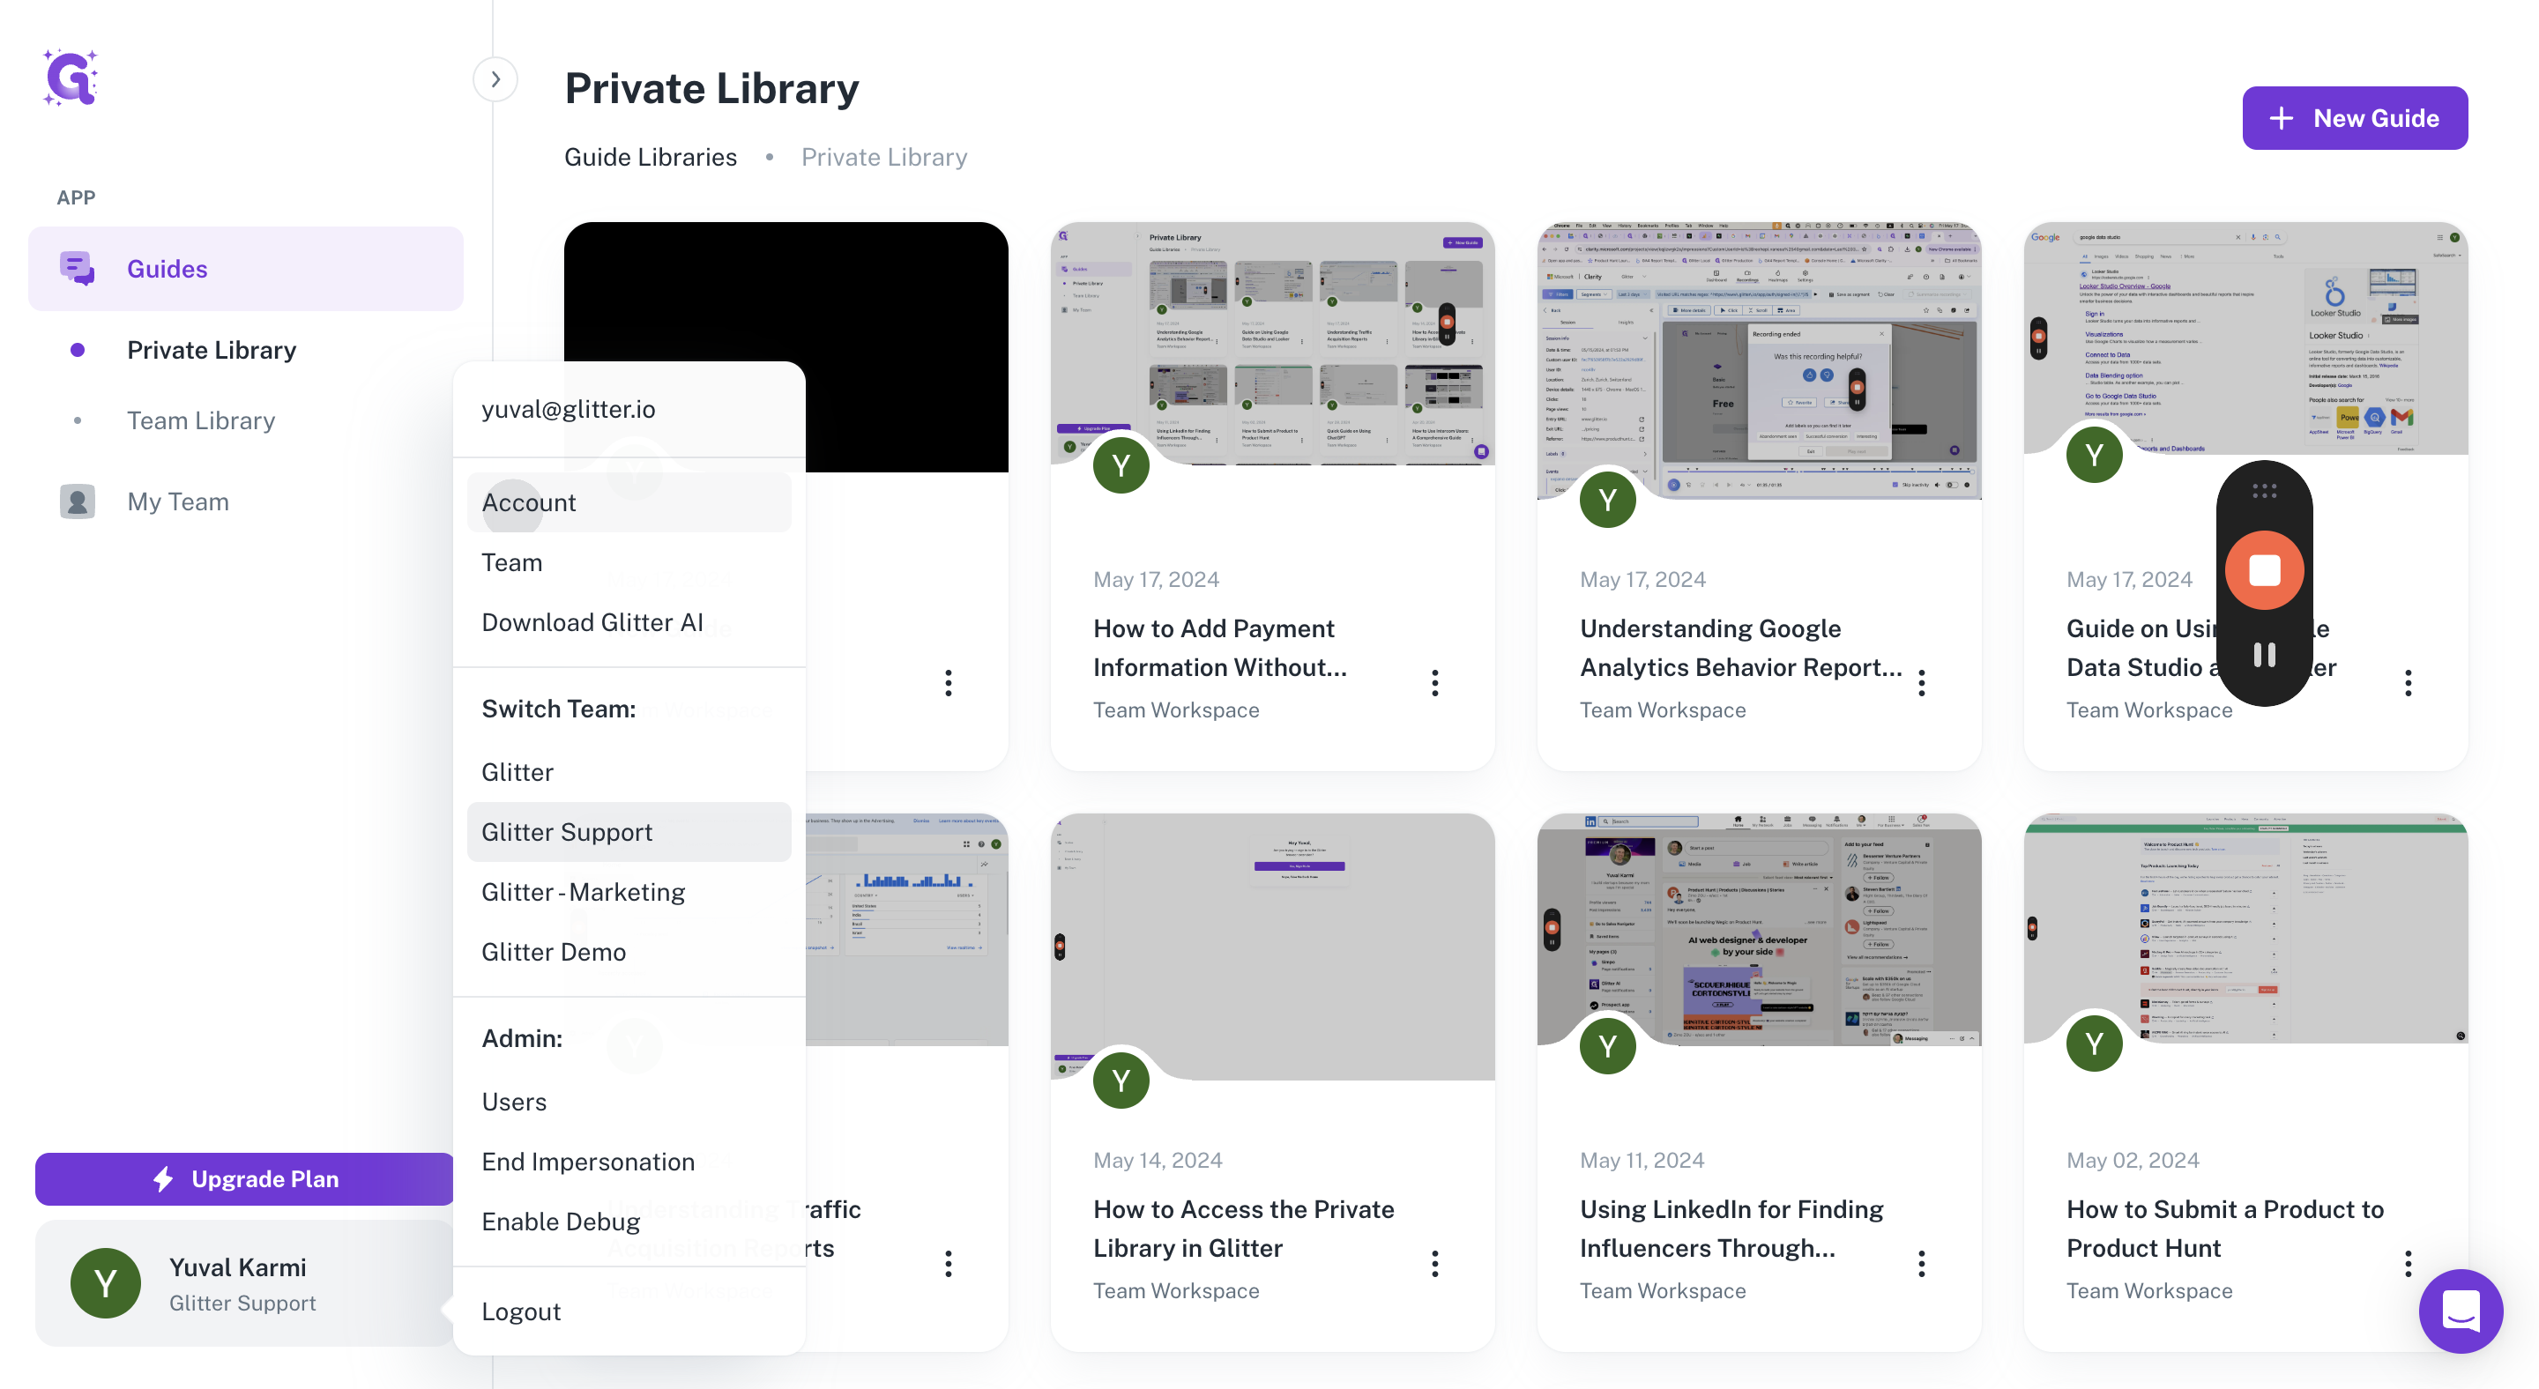Open the Product Hunt guide thumbnail
This screenshot has height=1389, width=2539.
point(2246,928)
